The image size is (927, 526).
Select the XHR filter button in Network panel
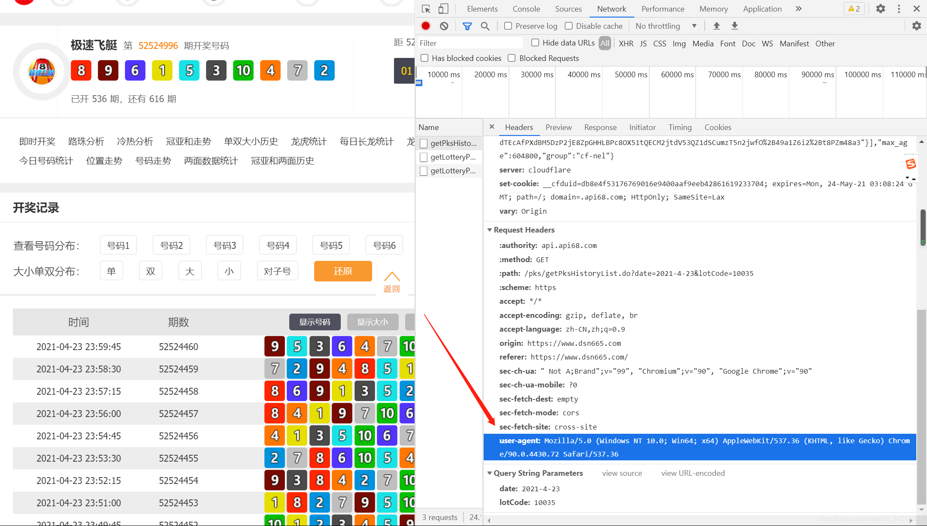click(626, 42)
